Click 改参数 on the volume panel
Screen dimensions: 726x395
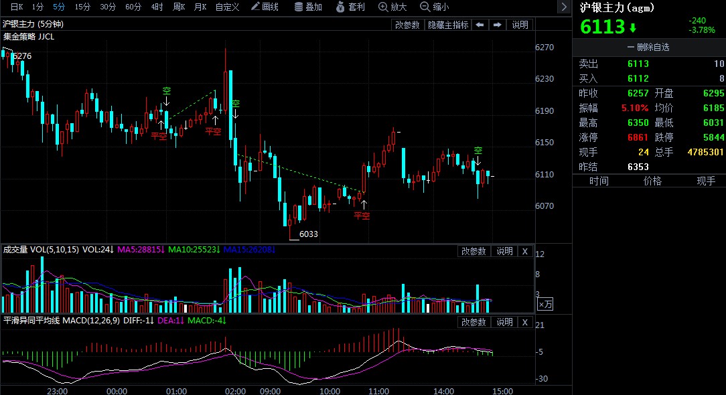point(474,251)
